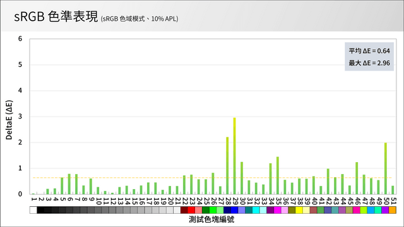Click the y-axis label "6"
This screenshot has height=227, width=404.
(x=20, y=39)
